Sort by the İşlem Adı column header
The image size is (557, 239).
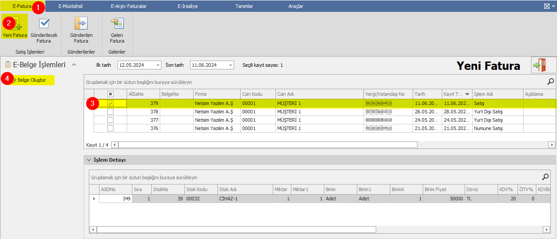coord(498,94)
